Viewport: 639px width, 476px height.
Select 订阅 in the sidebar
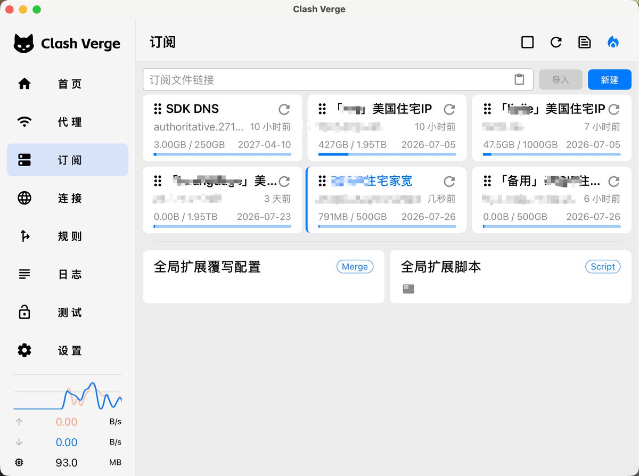click(68, 160)
